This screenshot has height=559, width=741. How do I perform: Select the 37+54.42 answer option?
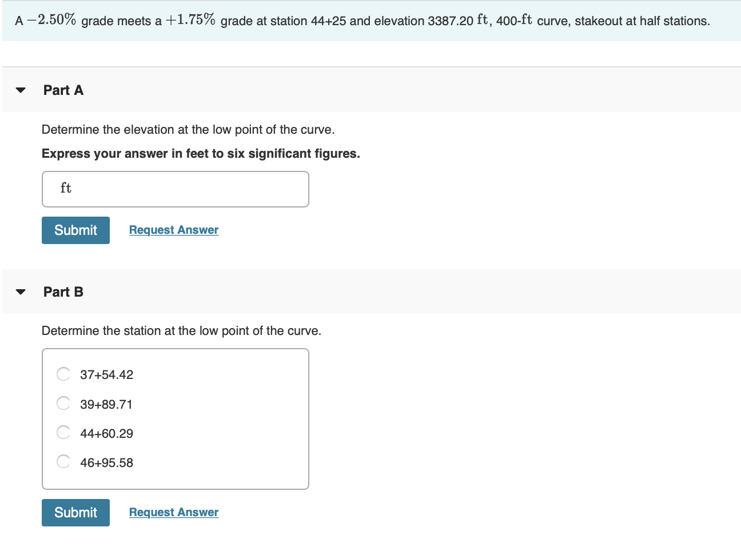coord(63,374)
